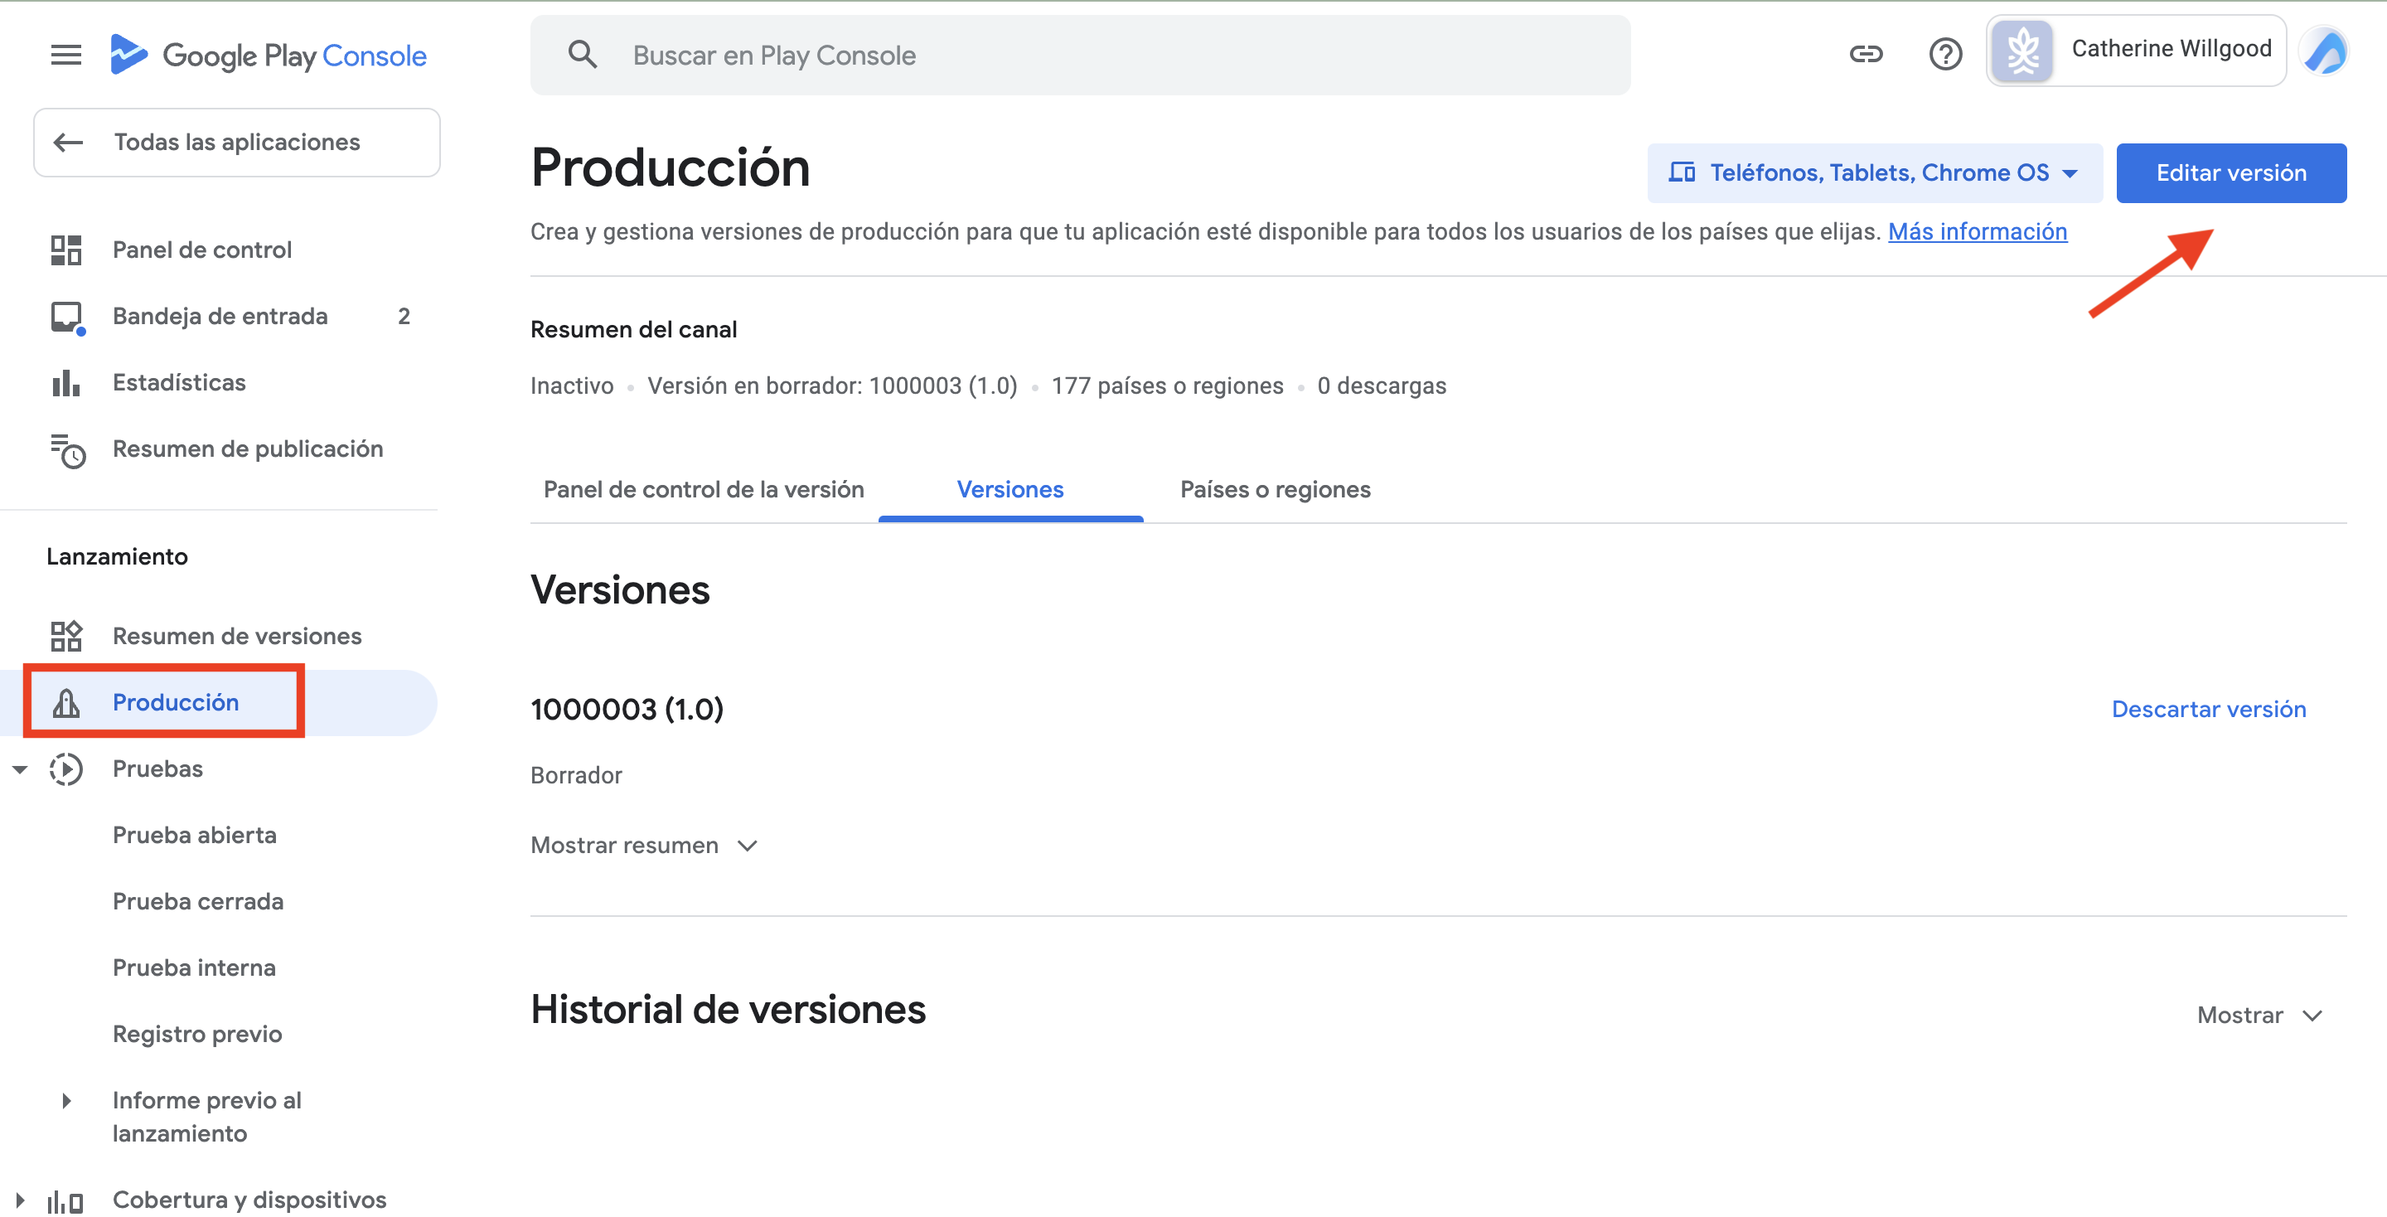2387x1217 pixels.
Task: Click the search magnifier icon
Action: [582, 55]
